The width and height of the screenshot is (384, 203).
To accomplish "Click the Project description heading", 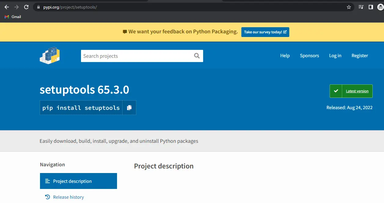I will [164, 166].
